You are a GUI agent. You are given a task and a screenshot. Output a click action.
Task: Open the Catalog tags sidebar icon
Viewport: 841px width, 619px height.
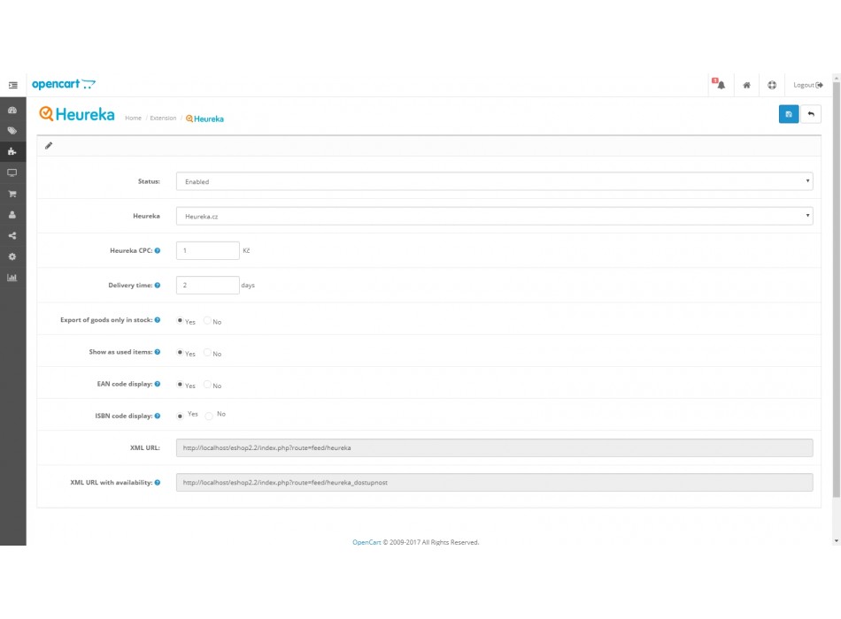click(x=12, y=131)
